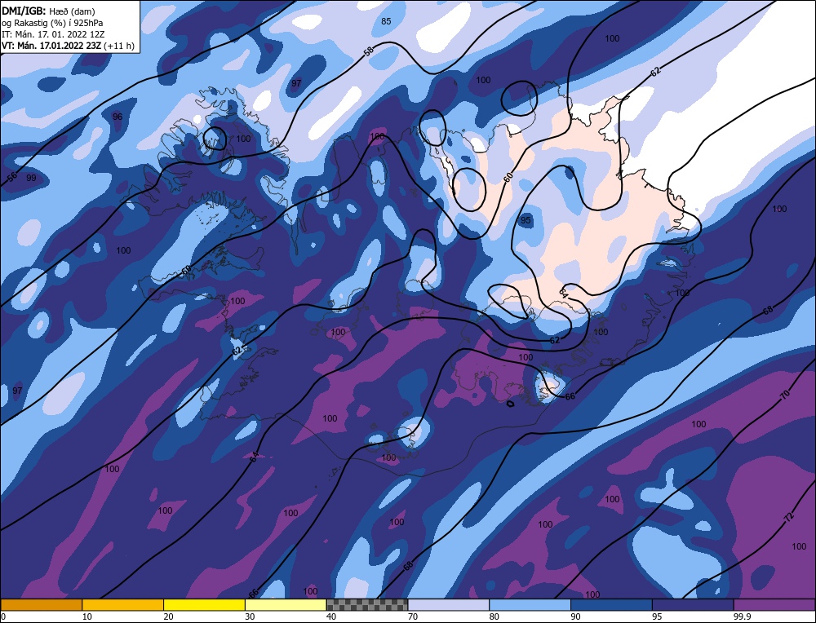Image resolution: width=816 pixels, height=623 pixels.
Task: Click the purple legend swatch above 99.9
Action: pyautogui.click(x=774, y=605)
